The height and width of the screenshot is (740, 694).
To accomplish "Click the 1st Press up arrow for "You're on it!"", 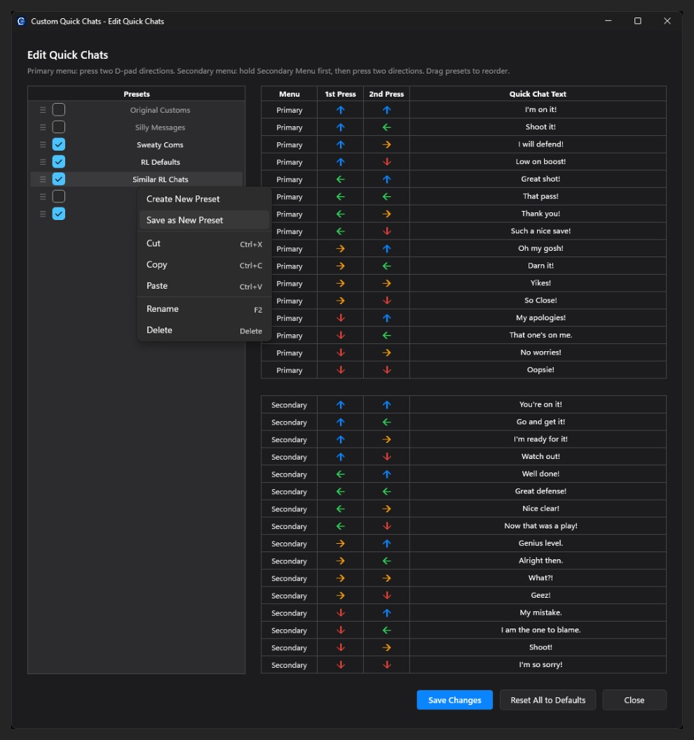I will point(341,405).
